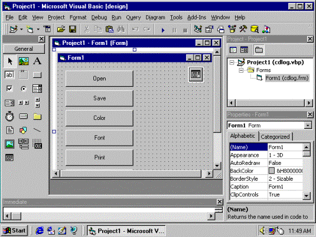The width and height of the screenshot is (316, 237).
Task: Select the OLE control tool
Action: tap(37, 144)
